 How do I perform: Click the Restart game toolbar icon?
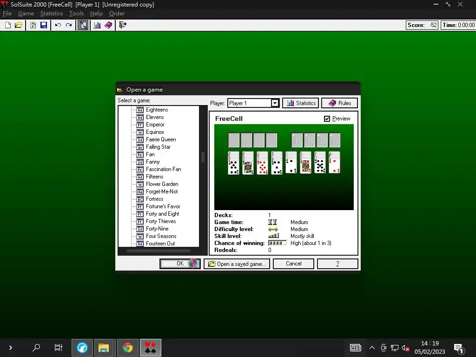(33, 25)
